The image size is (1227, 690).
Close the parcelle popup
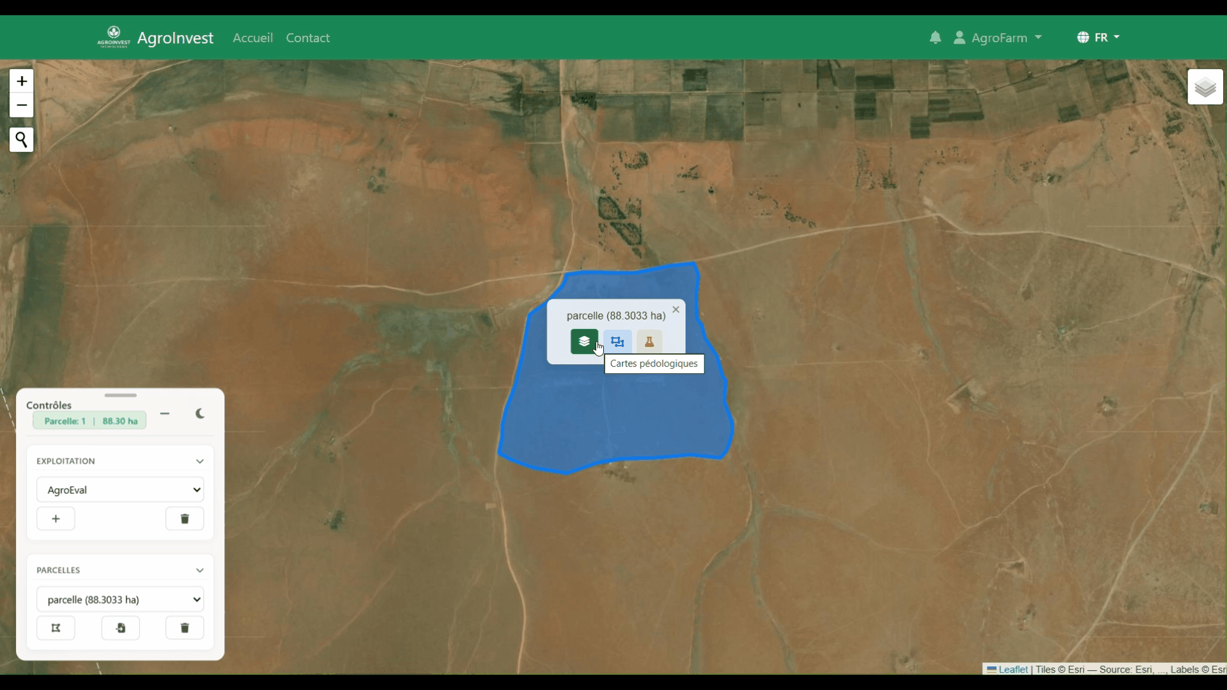pyautogui.click(x=675, y=309)
